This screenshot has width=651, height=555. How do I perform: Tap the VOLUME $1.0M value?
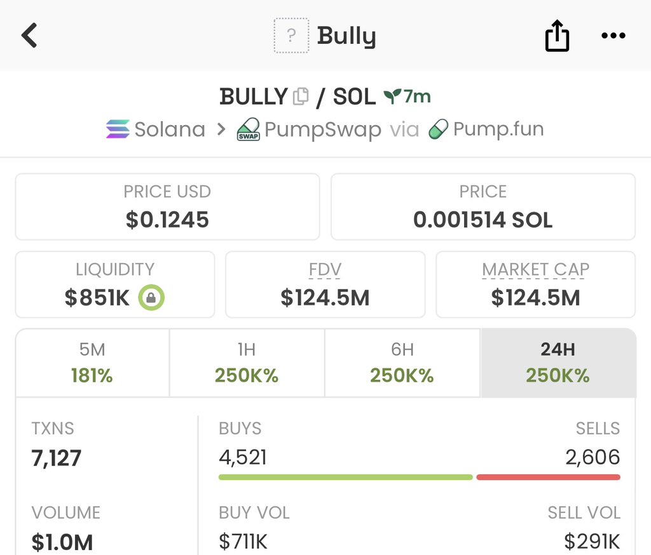[x=62, y=542]
